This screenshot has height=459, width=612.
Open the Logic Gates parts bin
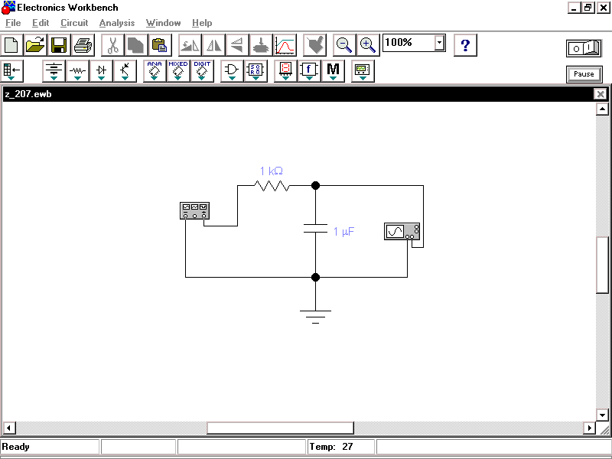231,71
